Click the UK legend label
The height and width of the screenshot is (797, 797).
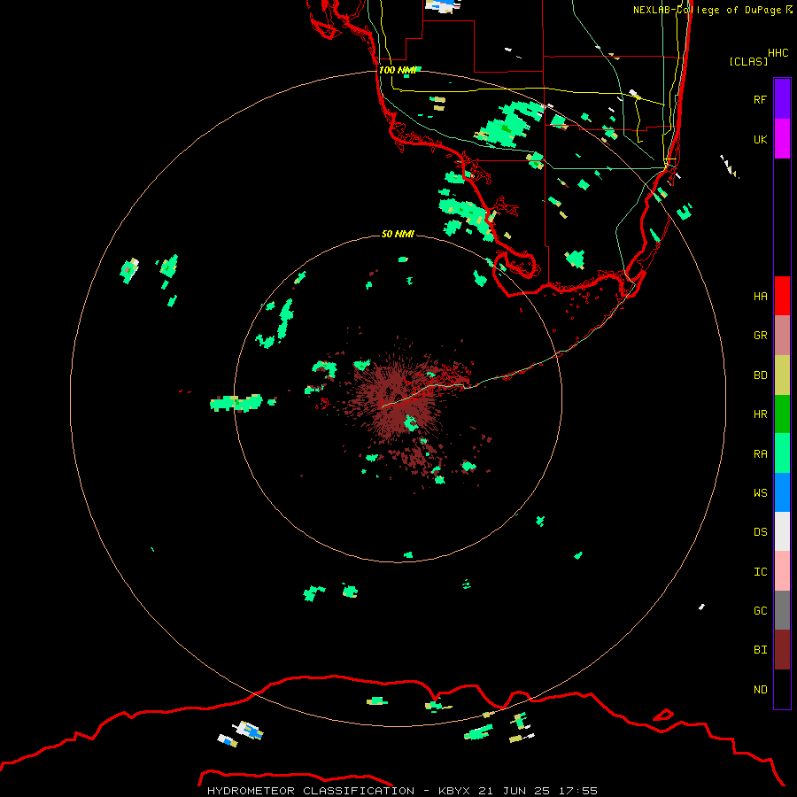(761, 139)
